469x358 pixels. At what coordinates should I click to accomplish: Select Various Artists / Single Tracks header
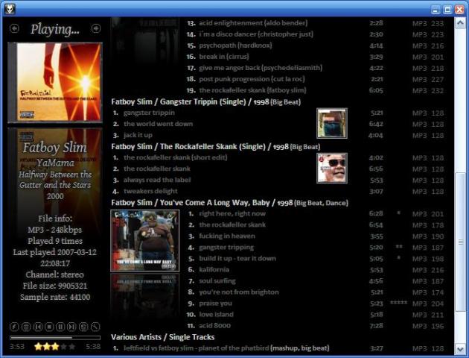coord(163,337)
